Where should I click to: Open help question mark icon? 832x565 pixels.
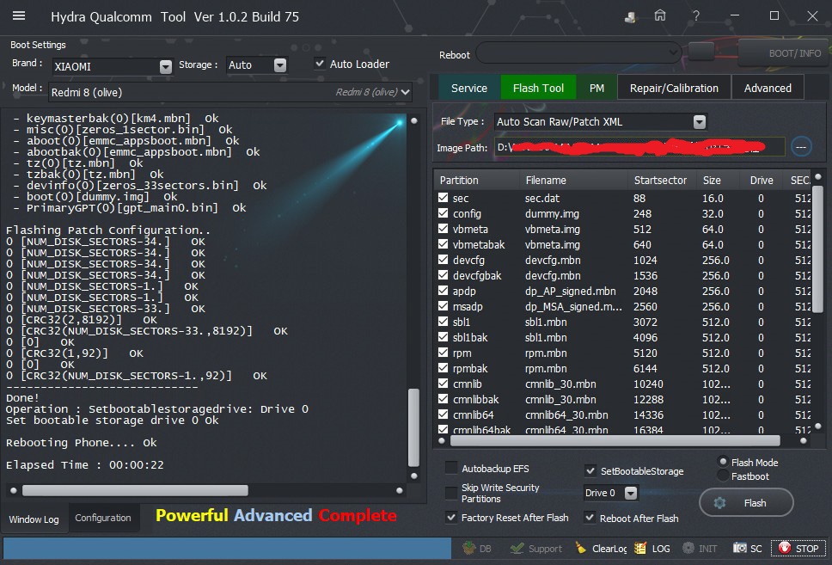(695, 16)
